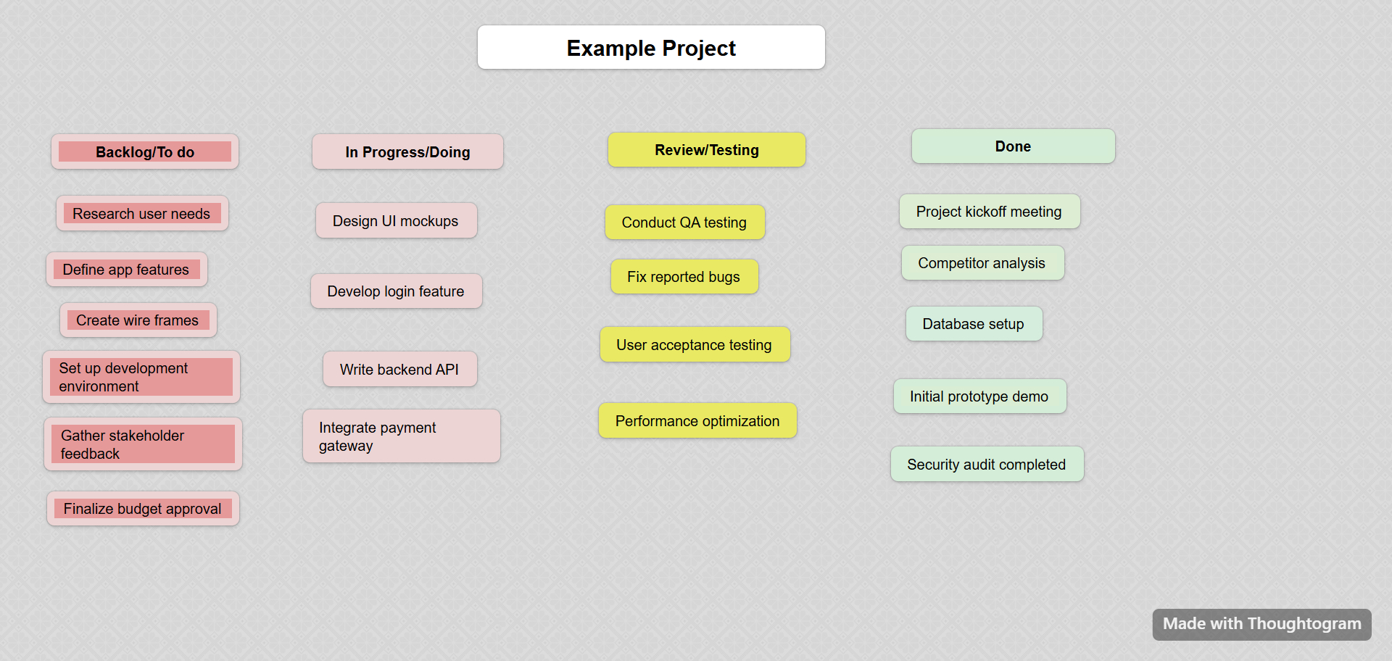1392x661 pixels.
Task: Click the Write backend API card
Action: click(x=399, y=370)
